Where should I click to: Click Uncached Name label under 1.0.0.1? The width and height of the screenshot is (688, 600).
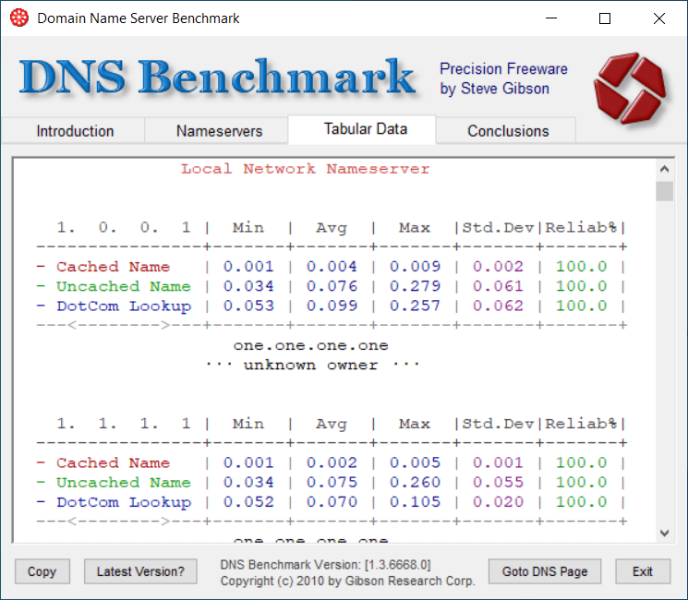(x=124, y=286)
